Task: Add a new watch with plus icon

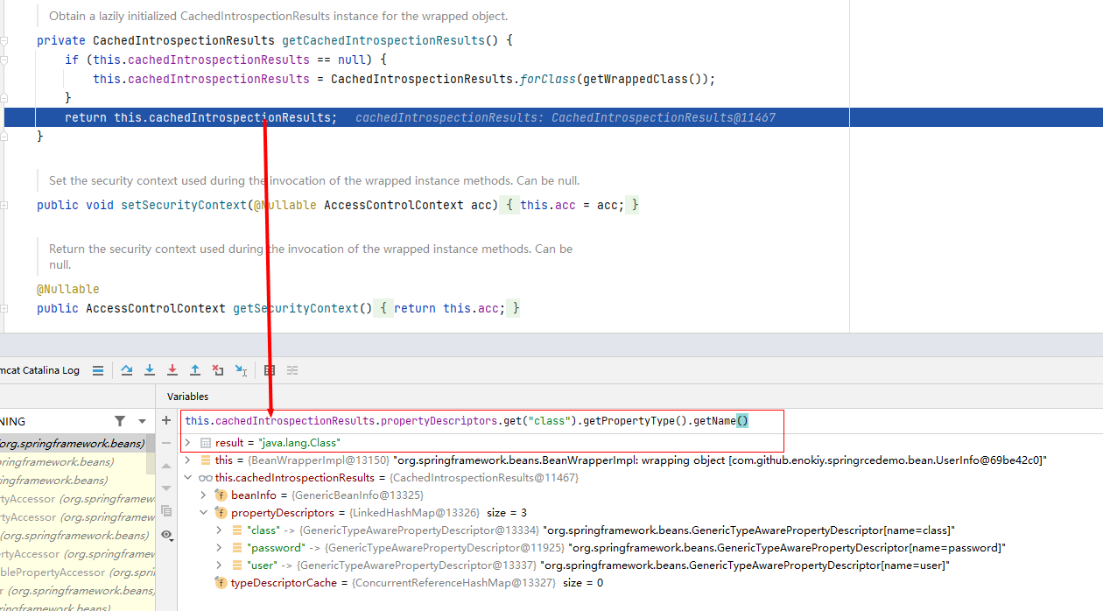Action: [x=166, y=421]
